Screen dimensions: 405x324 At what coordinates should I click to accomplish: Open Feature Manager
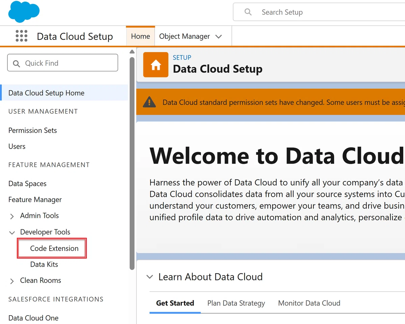[35, 200]
